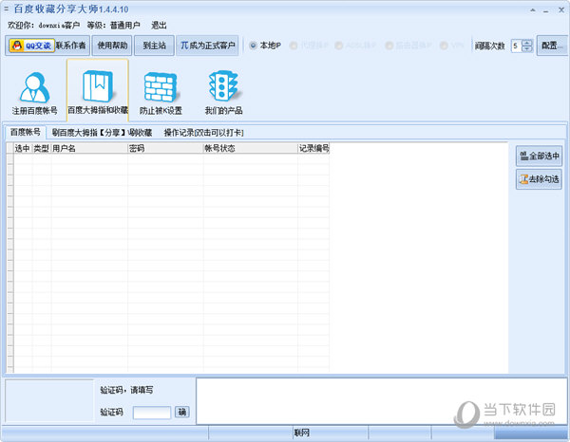The image size is (570, 442).
Task: Select the 本地IP radio option
Action: [x=253, y=46]
